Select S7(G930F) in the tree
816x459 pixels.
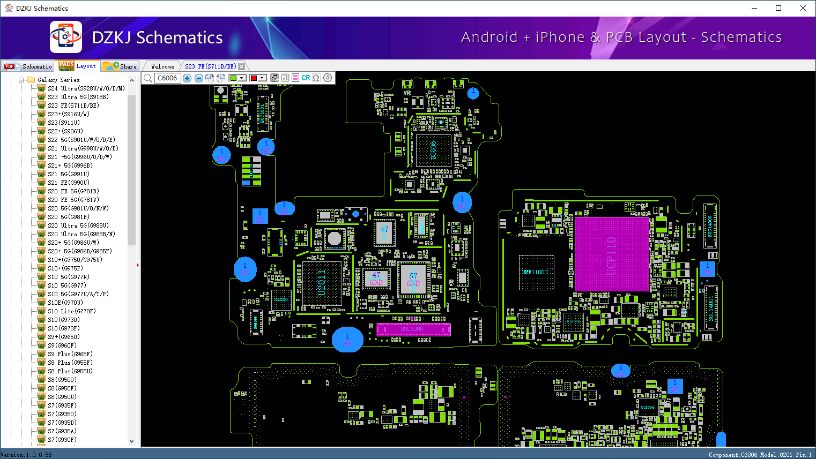[x=62, y=440]
